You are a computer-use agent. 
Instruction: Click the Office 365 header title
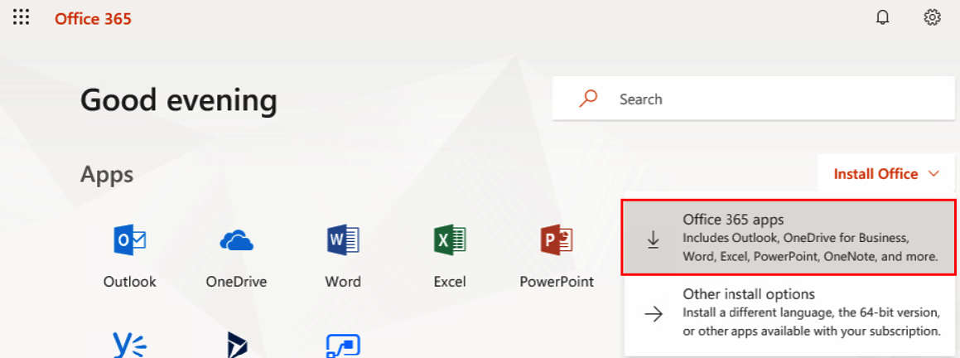(93, 19)
